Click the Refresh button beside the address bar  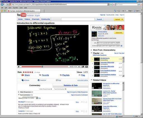(x=111, y=4)
